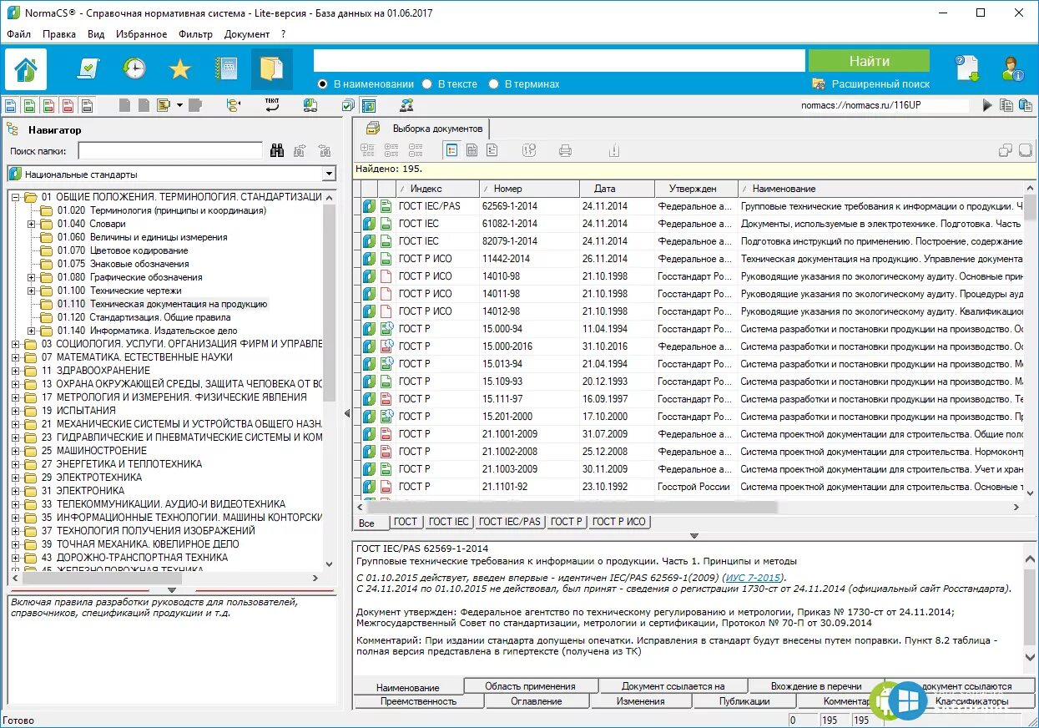Open the 'ИУС 7-2015' link
This screenshot has height=728, width=1039.
click(751, 578)
